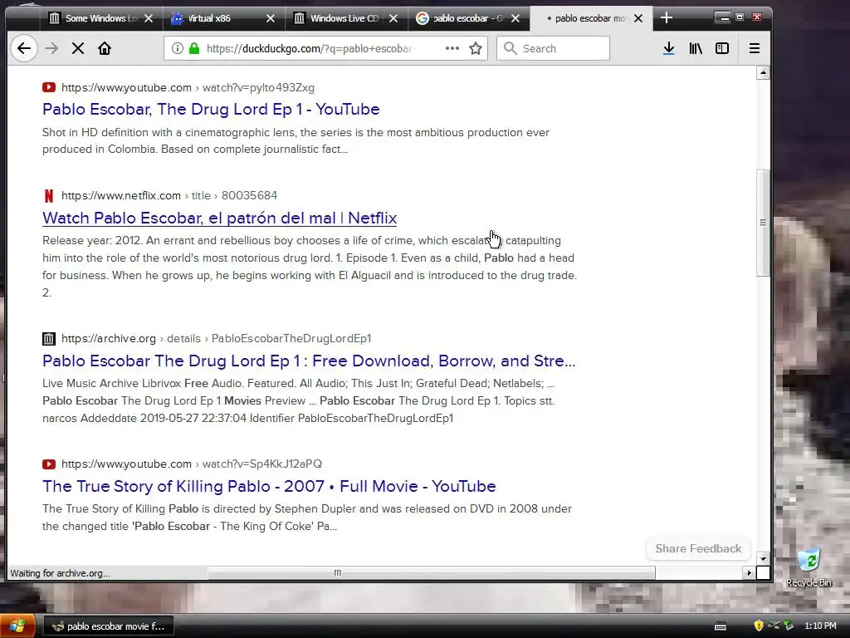The width and height of the screenshot is (850, 638).
Task: Click vertical scrollbar up arrow
Action: (x=763, y=72)
